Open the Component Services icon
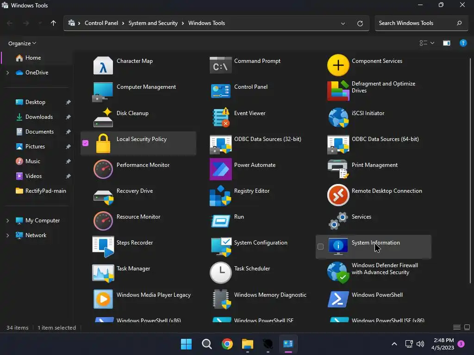This screenshot has height=355, width=474. pos(338,65)
